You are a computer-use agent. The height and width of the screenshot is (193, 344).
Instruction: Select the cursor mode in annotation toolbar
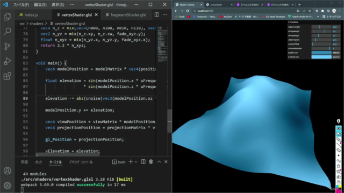339,133
